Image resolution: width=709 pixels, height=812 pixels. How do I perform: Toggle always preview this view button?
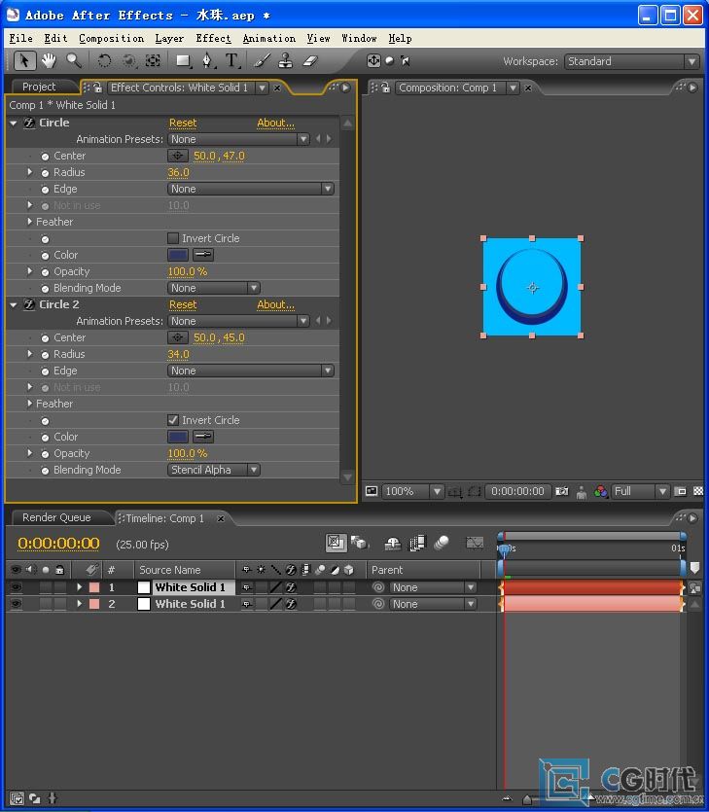pyautogui.click(x=372, y=491)
